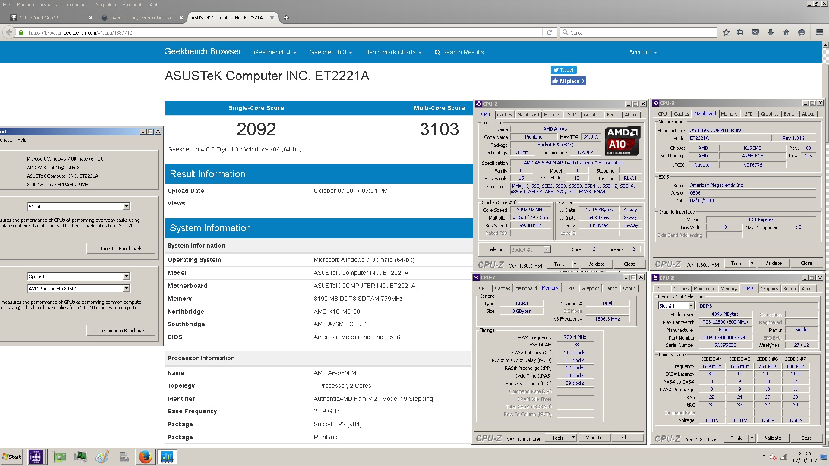
Task: Click the magnifier icon in Cerca box
Action: click(565, 32)
